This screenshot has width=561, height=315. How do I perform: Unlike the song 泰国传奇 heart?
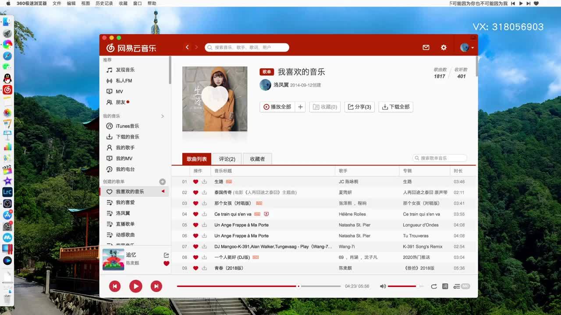coord(195,192)
